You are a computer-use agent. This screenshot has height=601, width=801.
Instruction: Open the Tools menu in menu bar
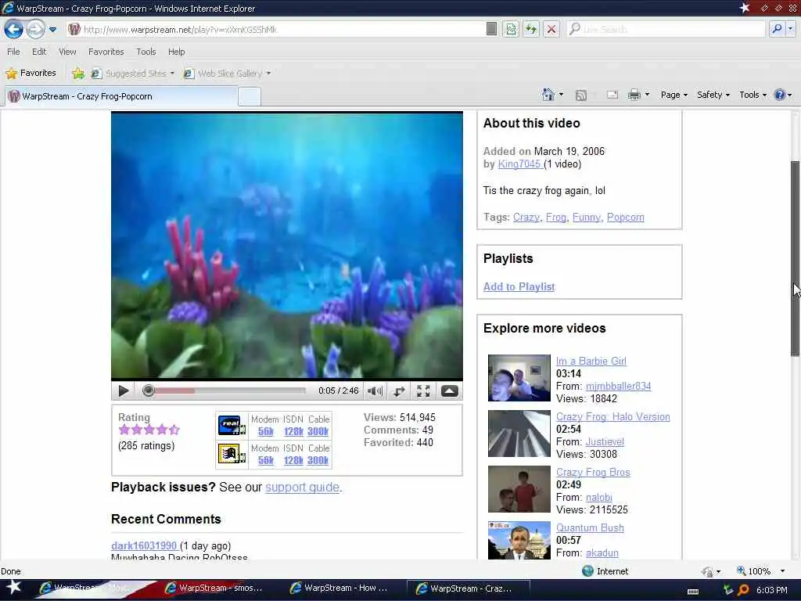pyautogui.click(x=145, y=52)
